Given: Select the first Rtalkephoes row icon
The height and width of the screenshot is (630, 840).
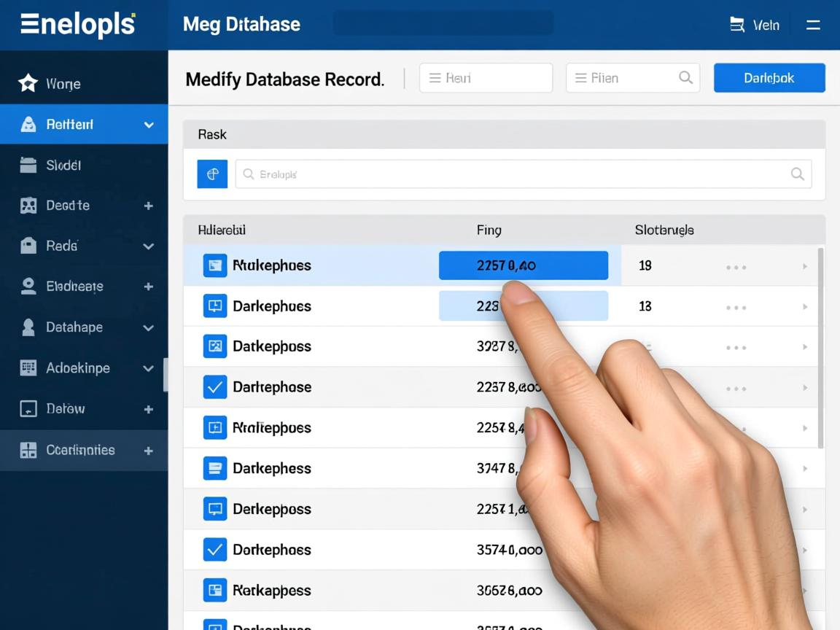Looking at the screenshot, I should [215, 265].
